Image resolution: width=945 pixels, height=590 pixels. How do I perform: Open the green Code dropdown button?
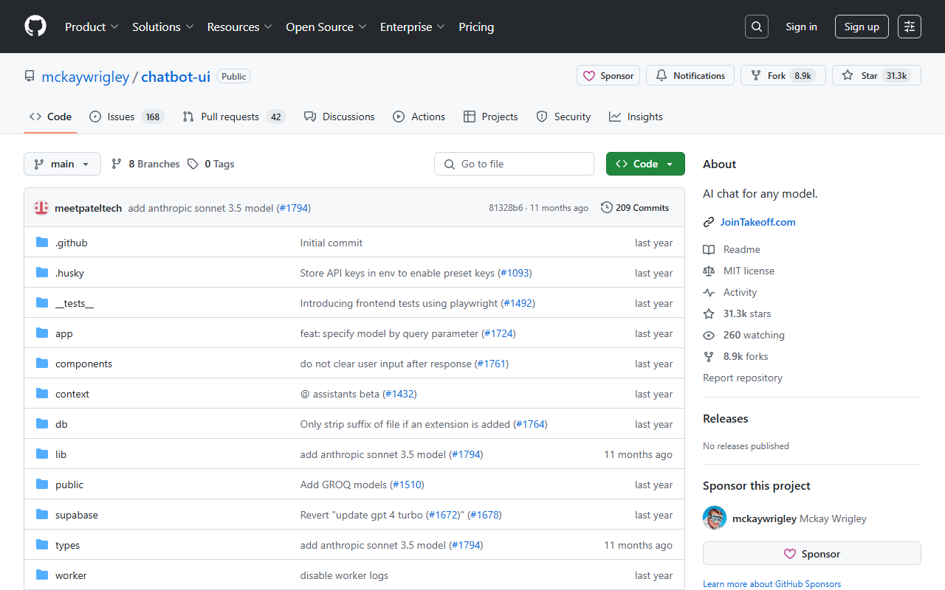(x=645, y=164)
